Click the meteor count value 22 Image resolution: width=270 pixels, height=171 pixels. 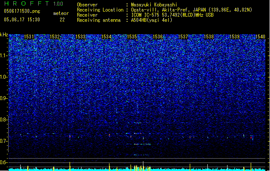(x=62, y=20)
